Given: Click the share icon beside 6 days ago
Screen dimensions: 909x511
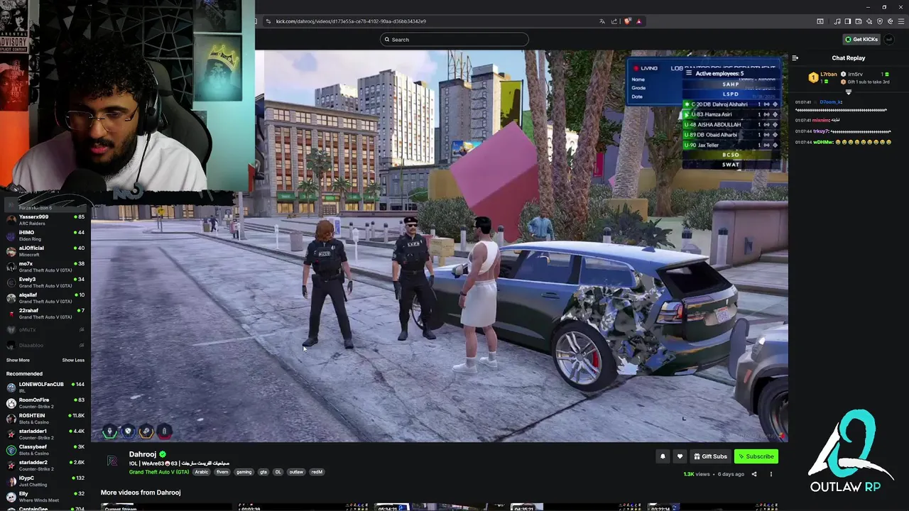Looking at the screenshot, I should pyautogui.click(x=754, y=474).
